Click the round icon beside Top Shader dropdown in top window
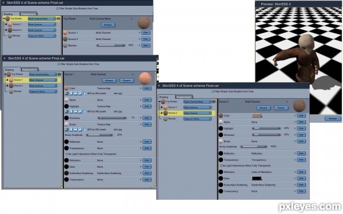343x214 pixels. click(x=58, y=19)
